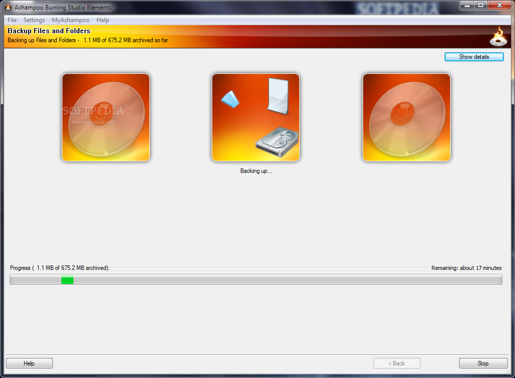
Task: Maximize the Ashampoo window
Action: coord(481,5)
